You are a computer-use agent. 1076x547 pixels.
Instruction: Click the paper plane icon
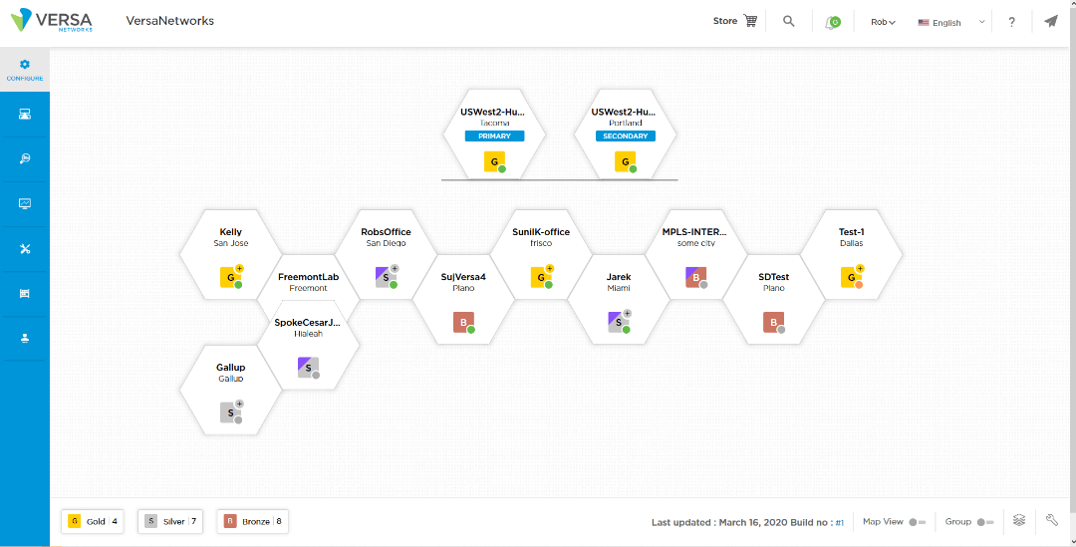[1051, 21]
